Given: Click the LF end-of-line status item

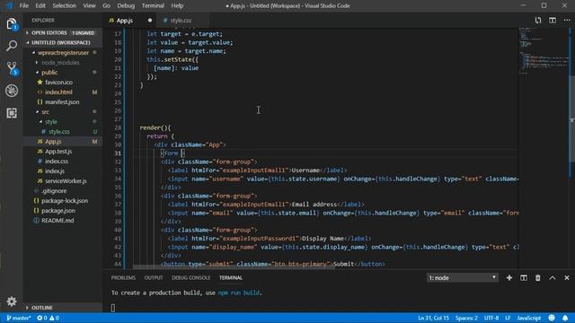Looking at the screenshot, I should click(508, 318).
